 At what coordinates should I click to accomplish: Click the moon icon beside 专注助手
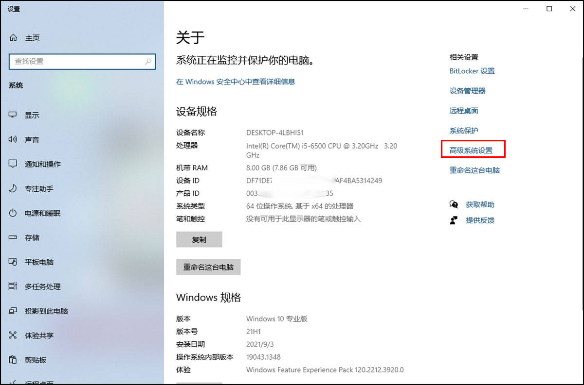13,188
